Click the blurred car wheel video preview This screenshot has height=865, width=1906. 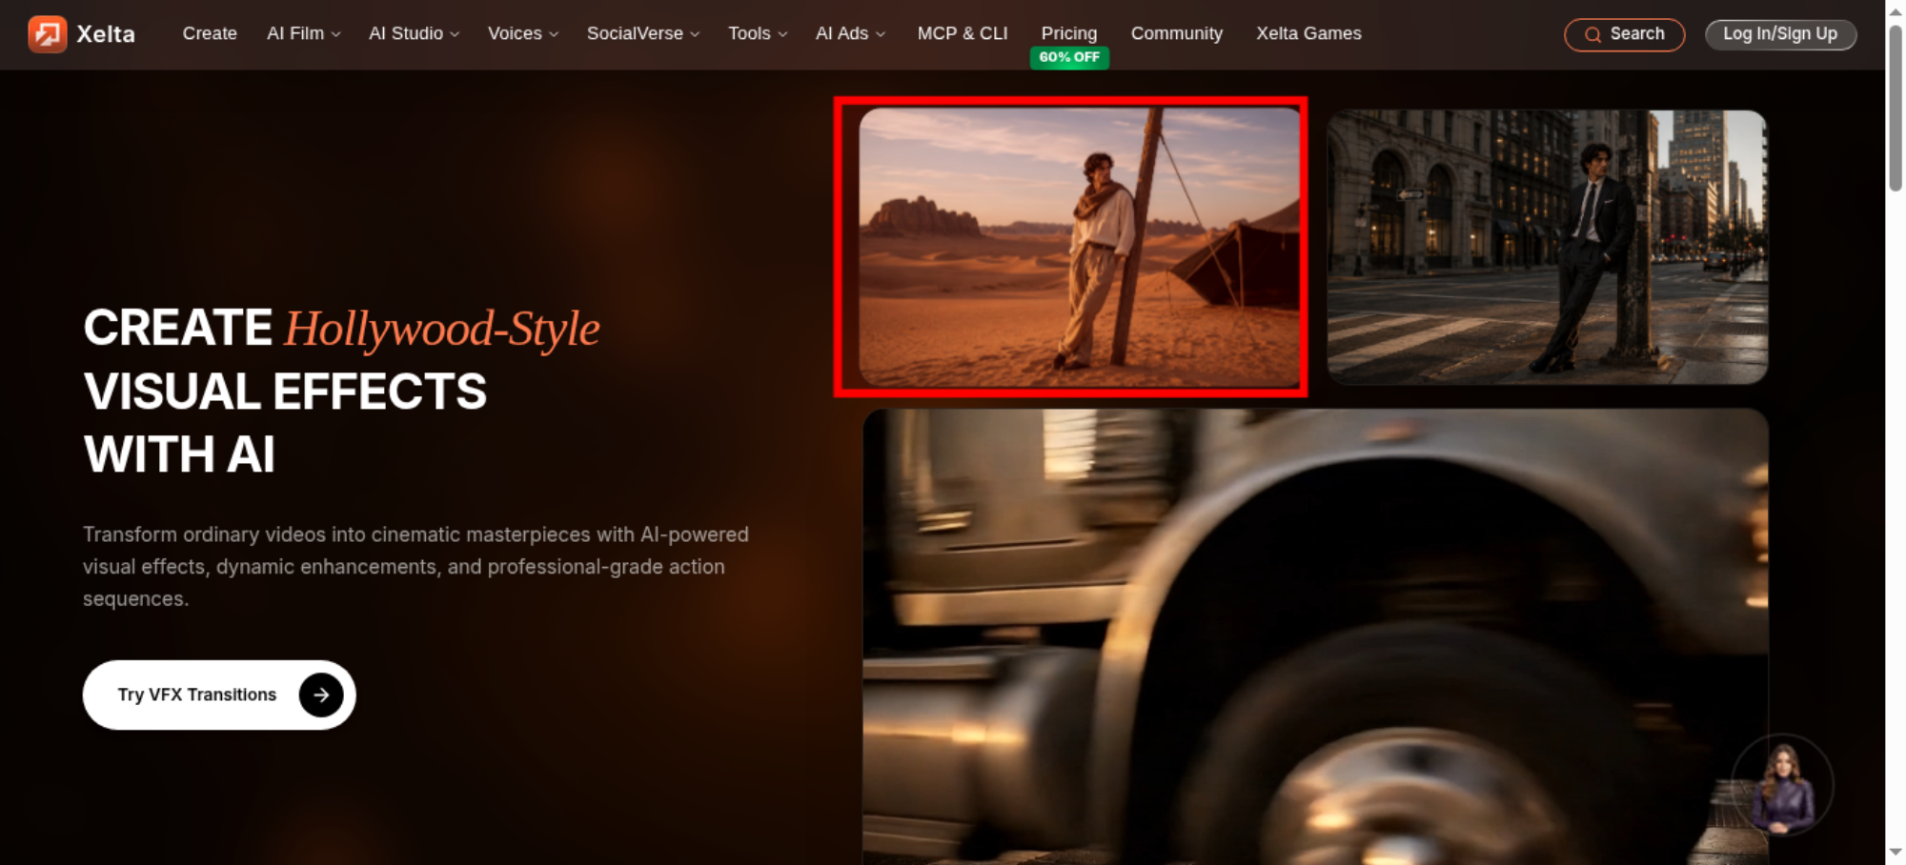[1315, 636]
